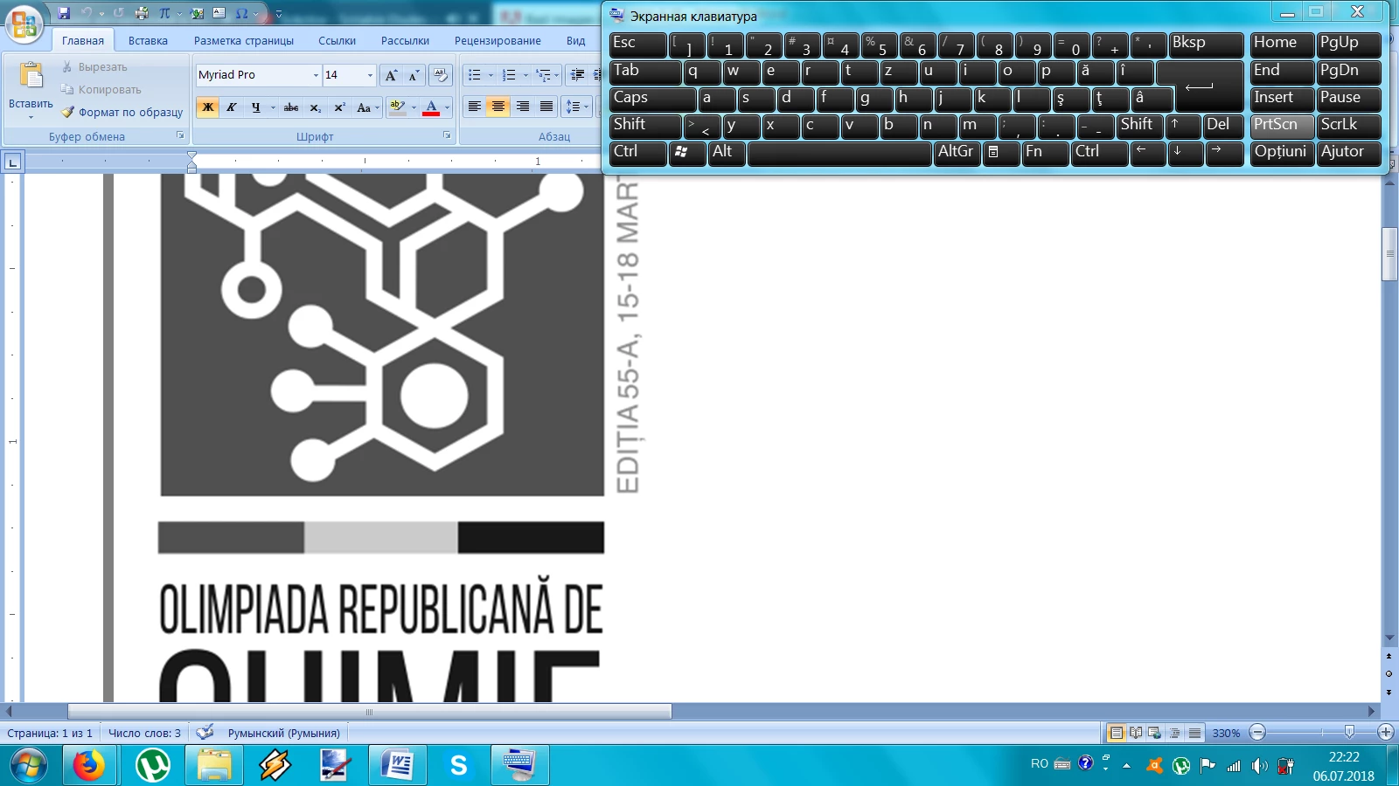The height and width of the screenshot is (786, 1399).
Task: Justify paragraph text
Action: point(546,107)
